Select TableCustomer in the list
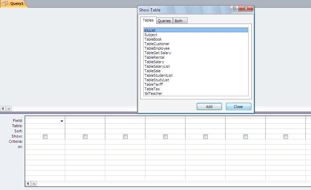Screen dimensions: 311x190 click(x=196, y=44)
